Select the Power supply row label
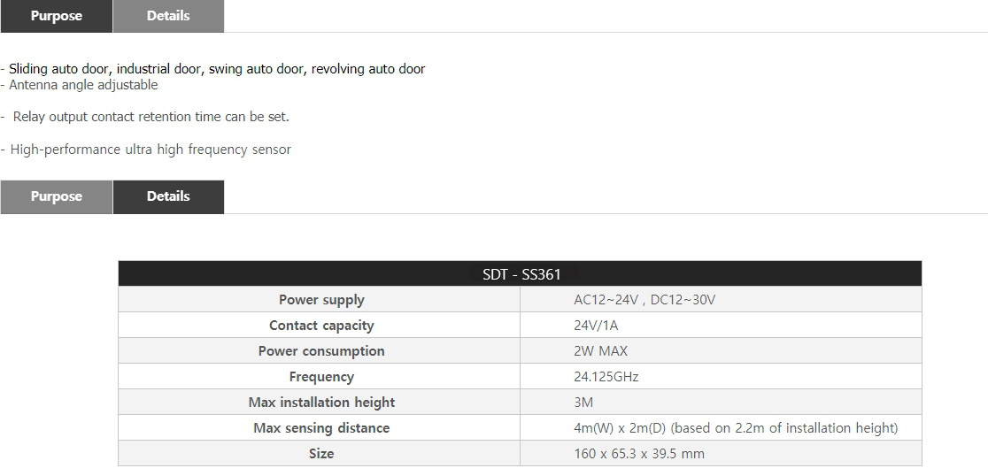 [321, 300]
